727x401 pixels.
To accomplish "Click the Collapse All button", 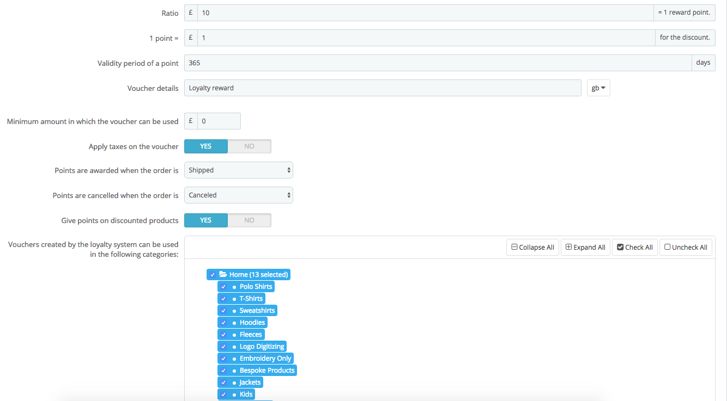I will (532, 247).
